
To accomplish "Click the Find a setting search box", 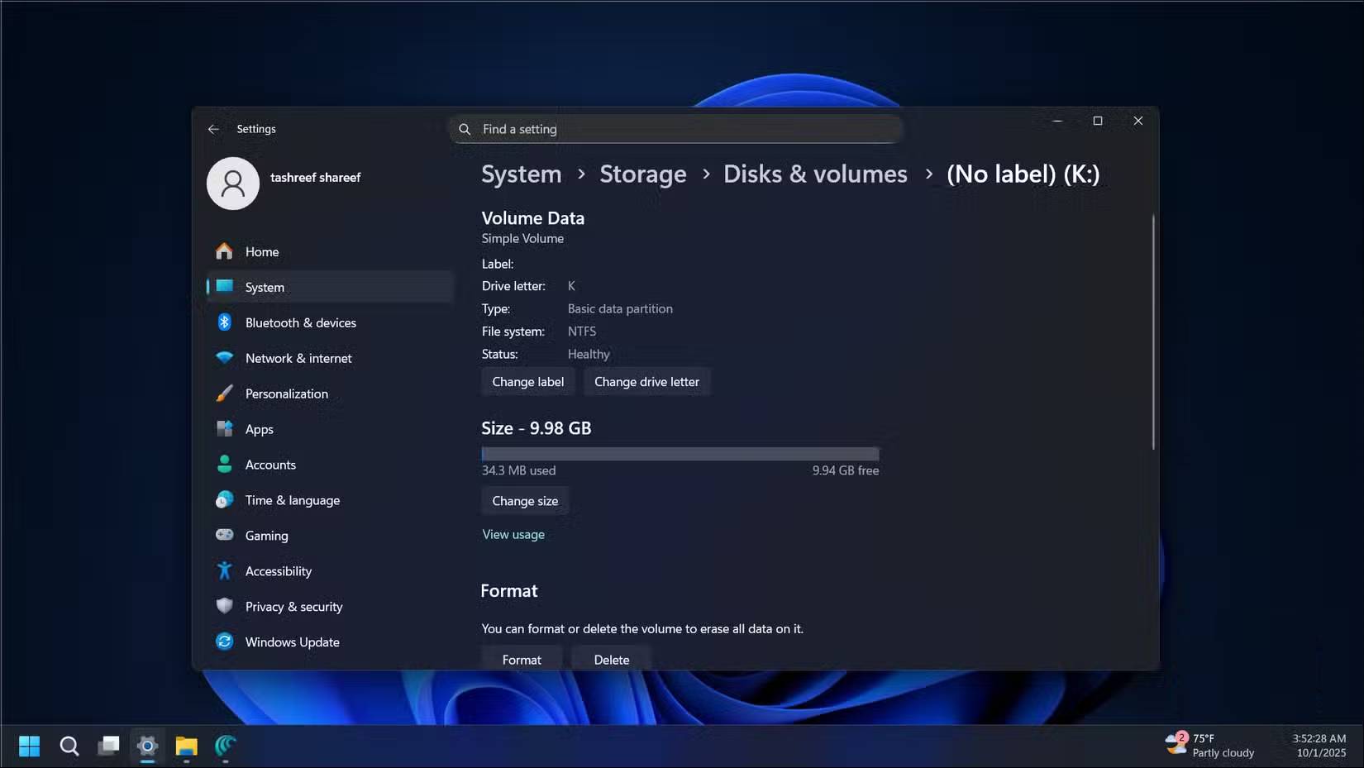I will tap(676, 129).
